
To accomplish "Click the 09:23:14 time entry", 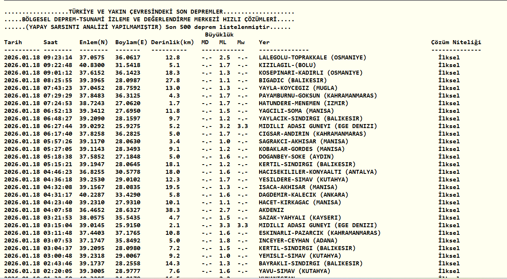I will click(x=58, y=57).
